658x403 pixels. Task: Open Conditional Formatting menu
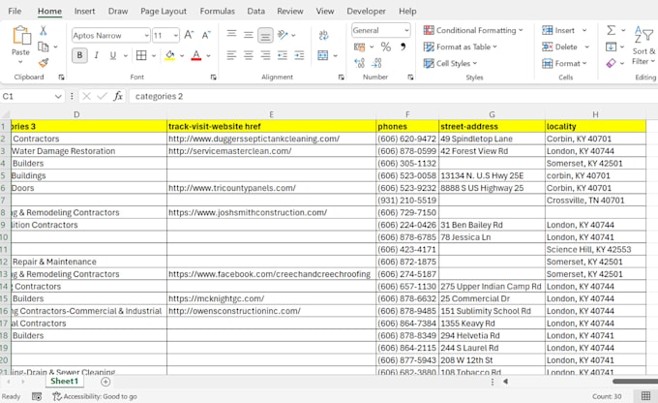(x=473, y=30)
